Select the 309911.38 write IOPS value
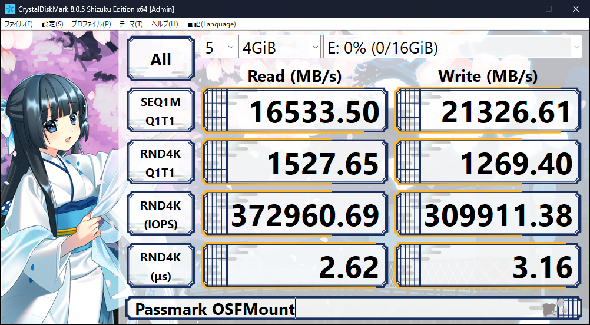Viewport: 590px width, 325px height. point(488,214)
